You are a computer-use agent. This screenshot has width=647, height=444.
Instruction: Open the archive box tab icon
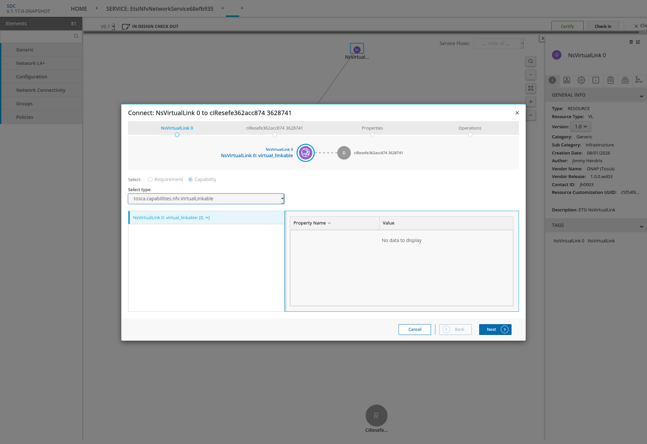(625, 80)
